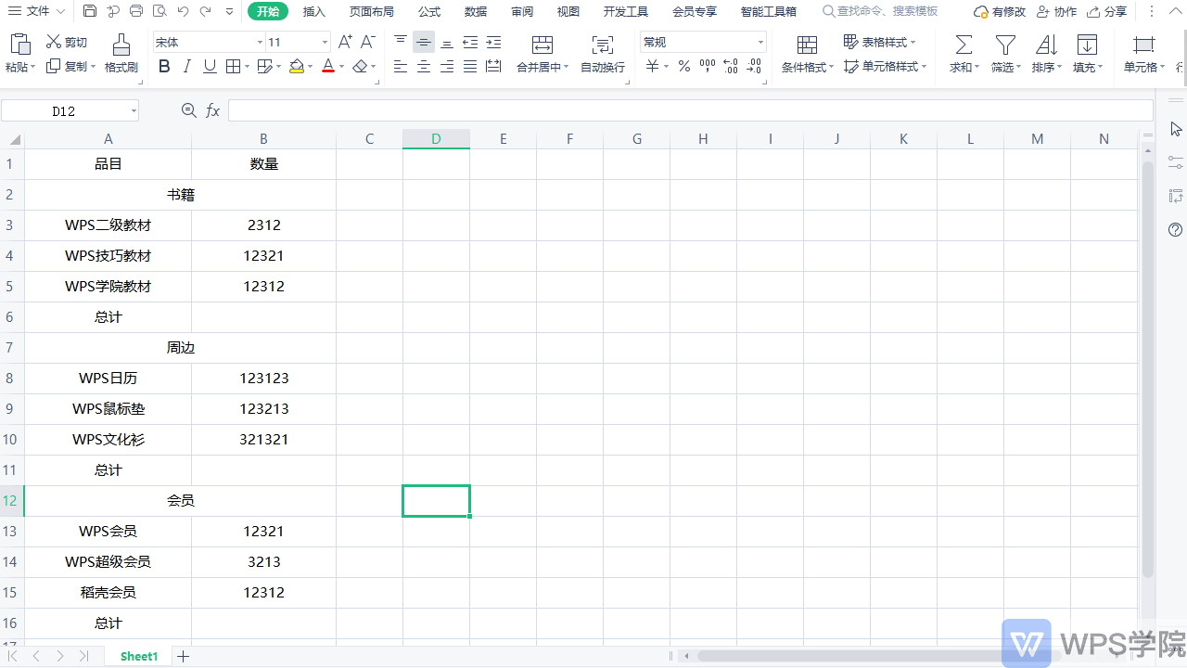Toggle Bold formatting
The image size is (1187, 668).
click(164, 66)
